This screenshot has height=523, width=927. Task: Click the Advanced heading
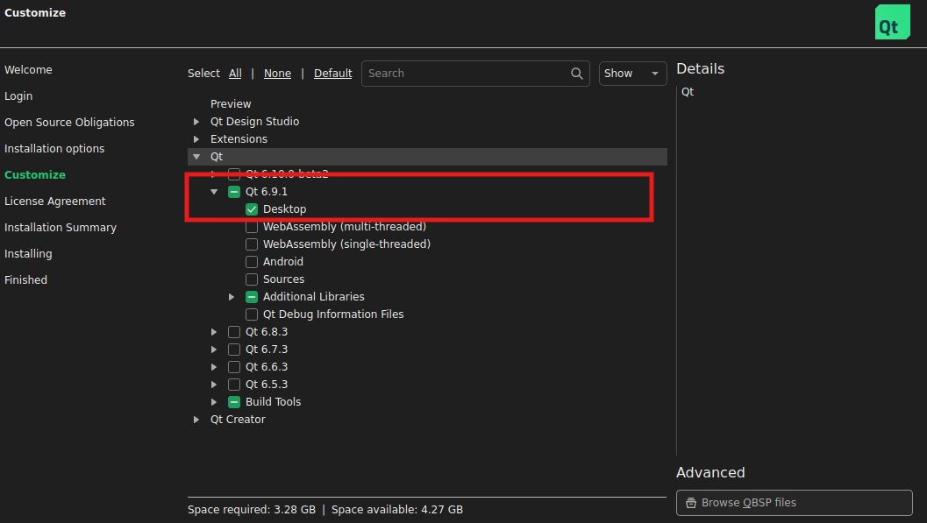pyautogui.click(x=710, y=473)
